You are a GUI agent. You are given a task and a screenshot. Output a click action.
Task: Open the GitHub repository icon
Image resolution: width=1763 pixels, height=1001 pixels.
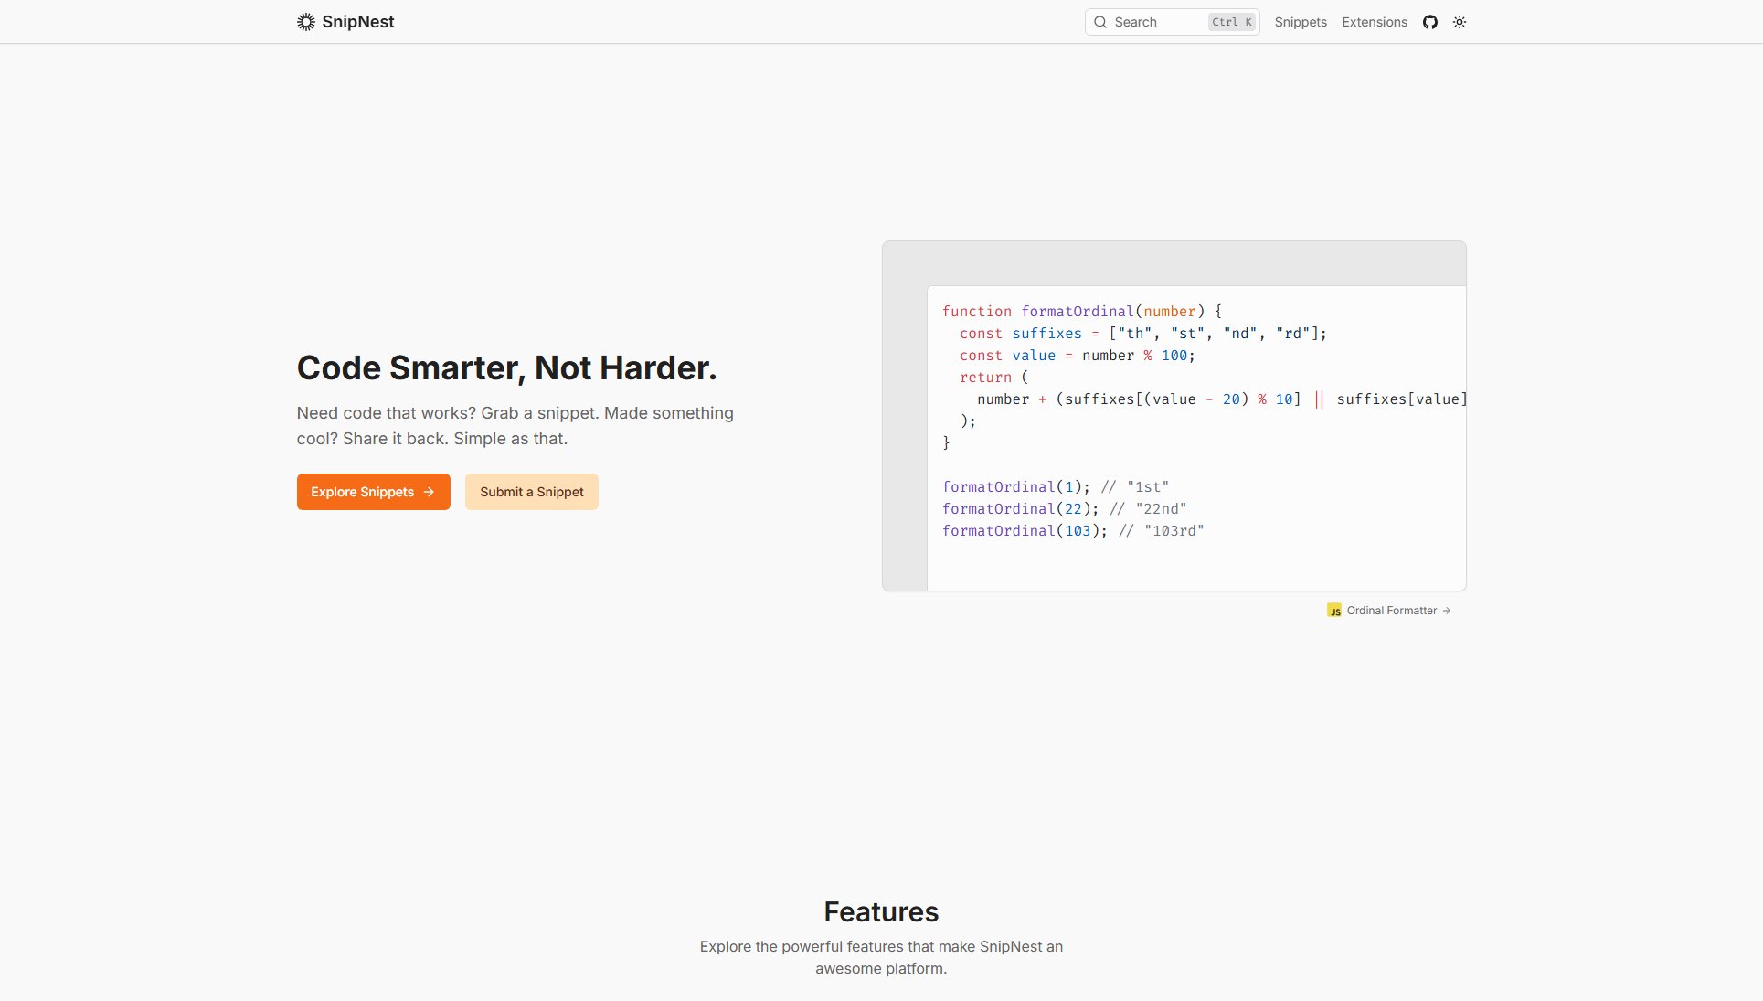click(1430, 22)
